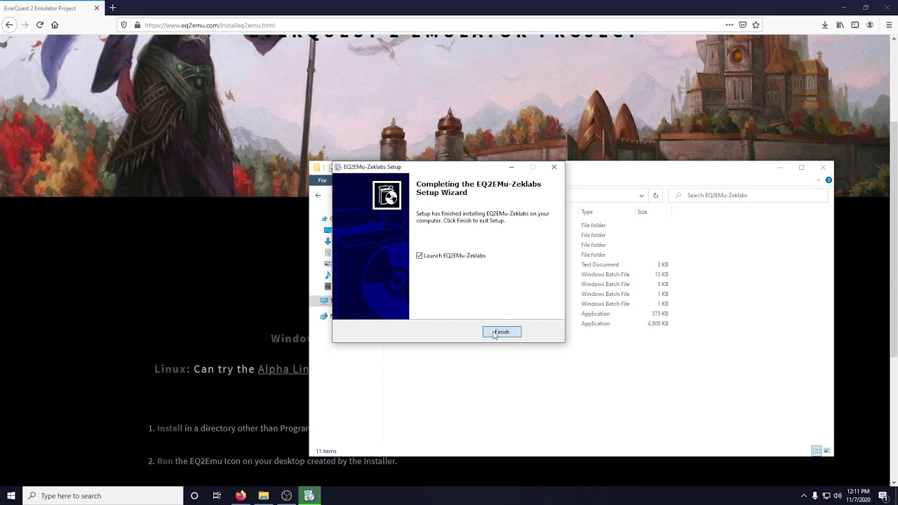Switch Explorer to large icons view

tap(827, 451)
